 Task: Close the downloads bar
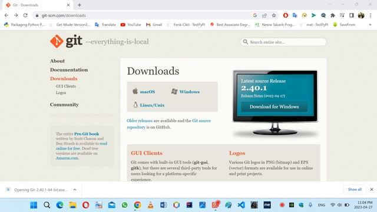372,190
